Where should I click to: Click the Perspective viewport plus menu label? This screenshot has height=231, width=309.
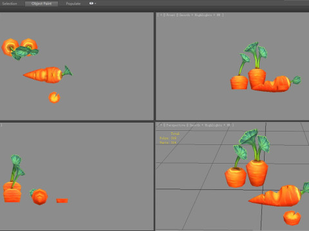click(x=161, y=125)
